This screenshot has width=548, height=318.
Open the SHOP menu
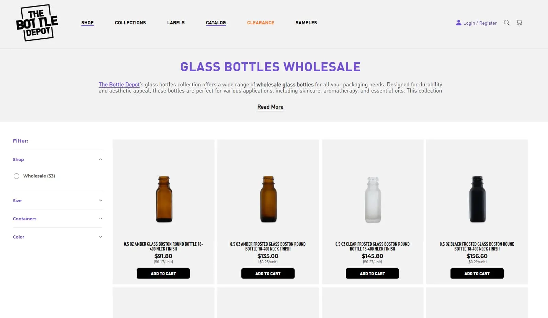click(x=87, y=23)
